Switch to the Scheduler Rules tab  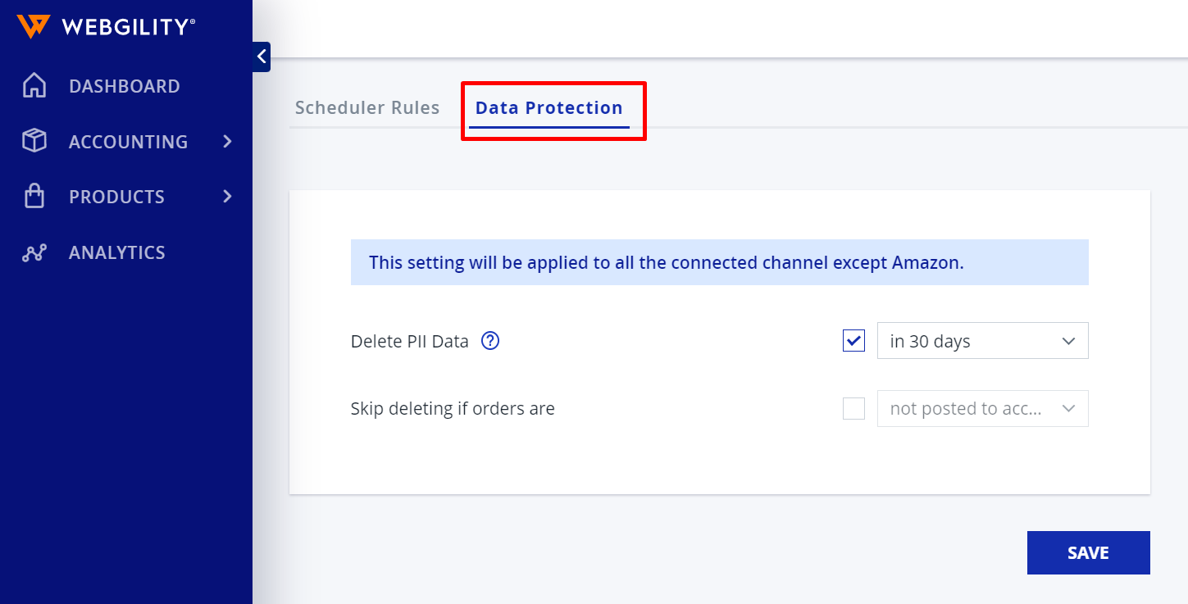[367, 108]
